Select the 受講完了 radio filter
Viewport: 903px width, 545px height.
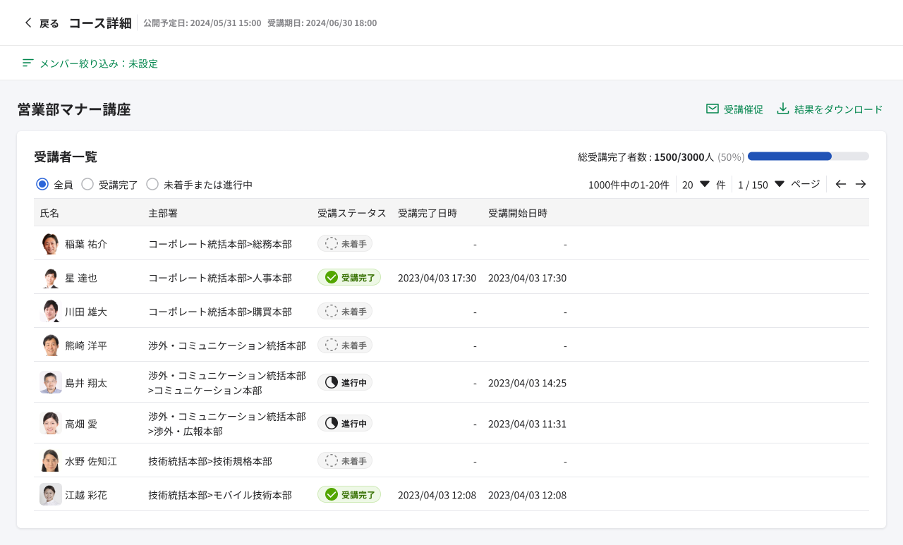(x=87, y=184)
